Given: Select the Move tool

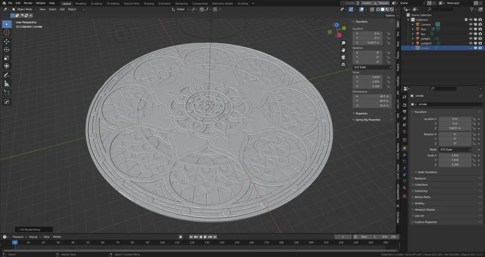Looking at the screenshot, I should point(7,41).
